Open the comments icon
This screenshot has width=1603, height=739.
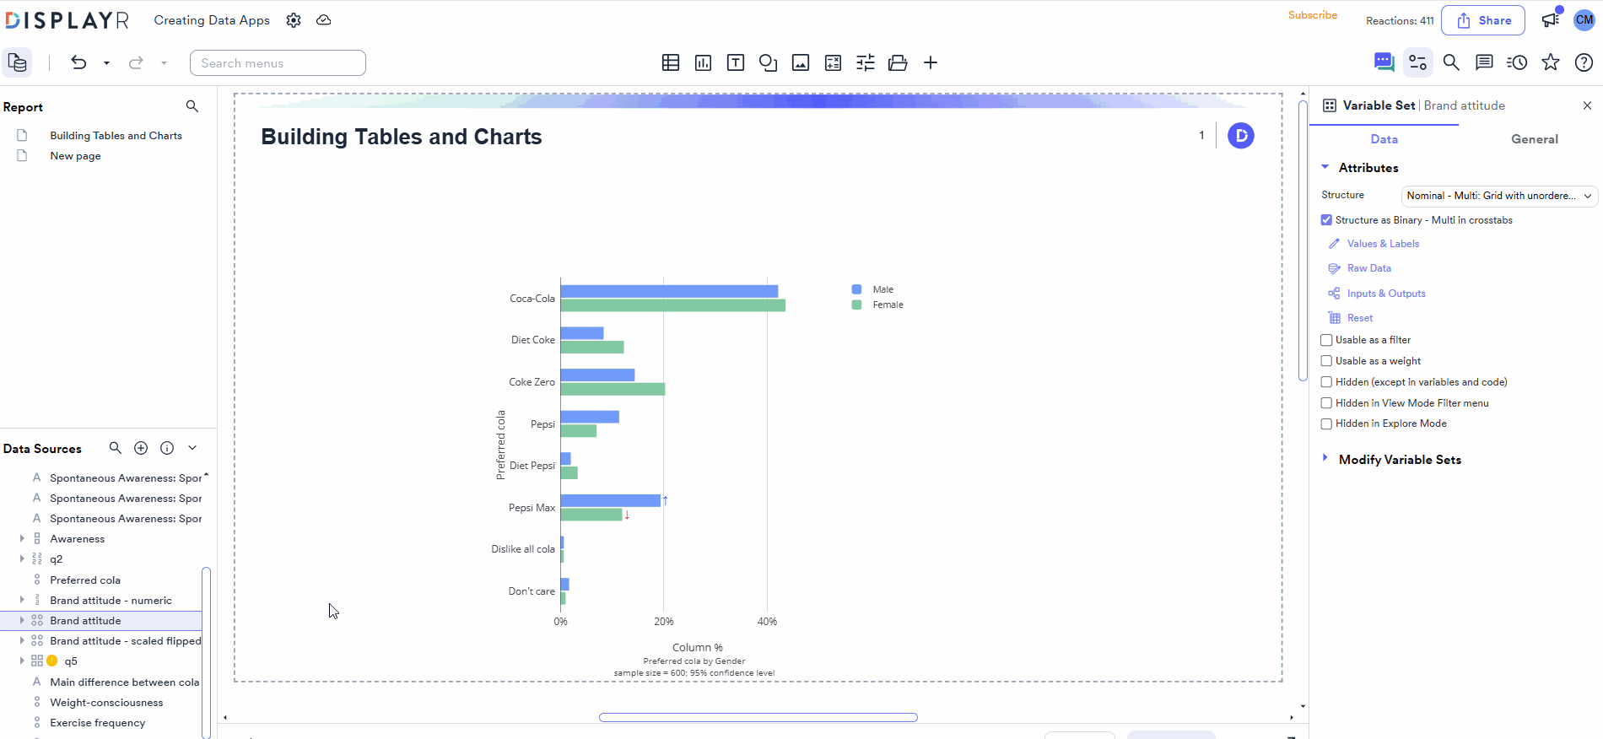click(1484, 62)
